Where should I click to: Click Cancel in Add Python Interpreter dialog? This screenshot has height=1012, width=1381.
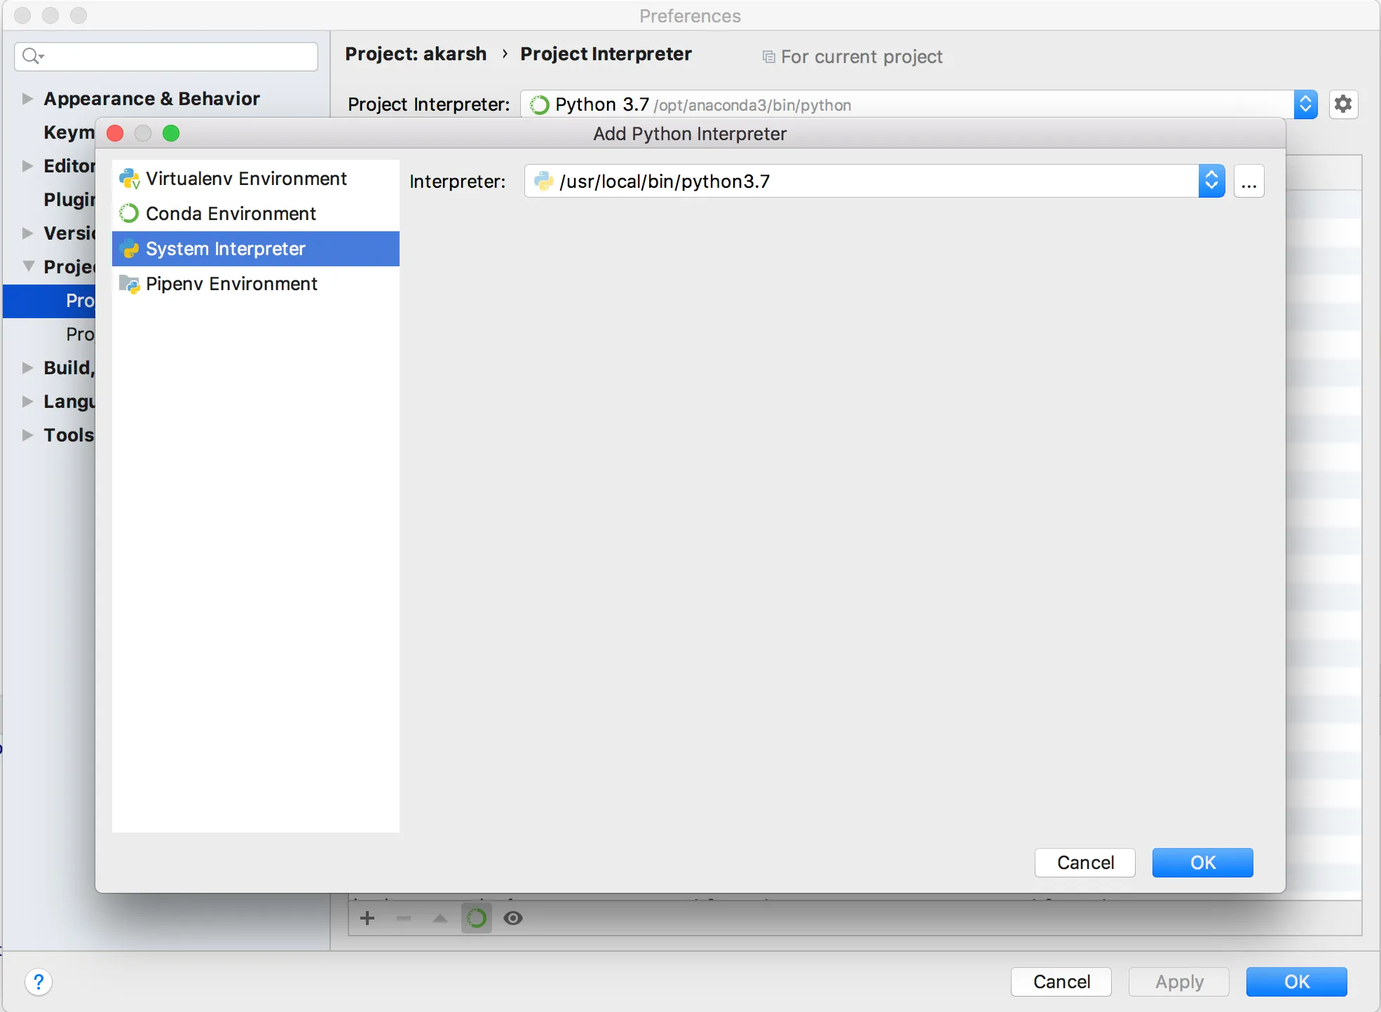pyautogui.click(x=1084, y=863)
